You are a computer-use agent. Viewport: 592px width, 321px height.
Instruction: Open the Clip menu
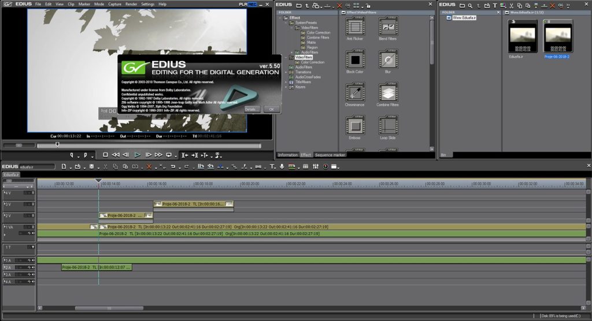(71, 4)
